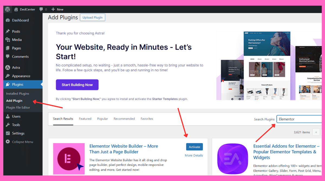Switch to the Featured tab
The width and height of the screenshot is (325, 181).
click(x=85, y=119)
